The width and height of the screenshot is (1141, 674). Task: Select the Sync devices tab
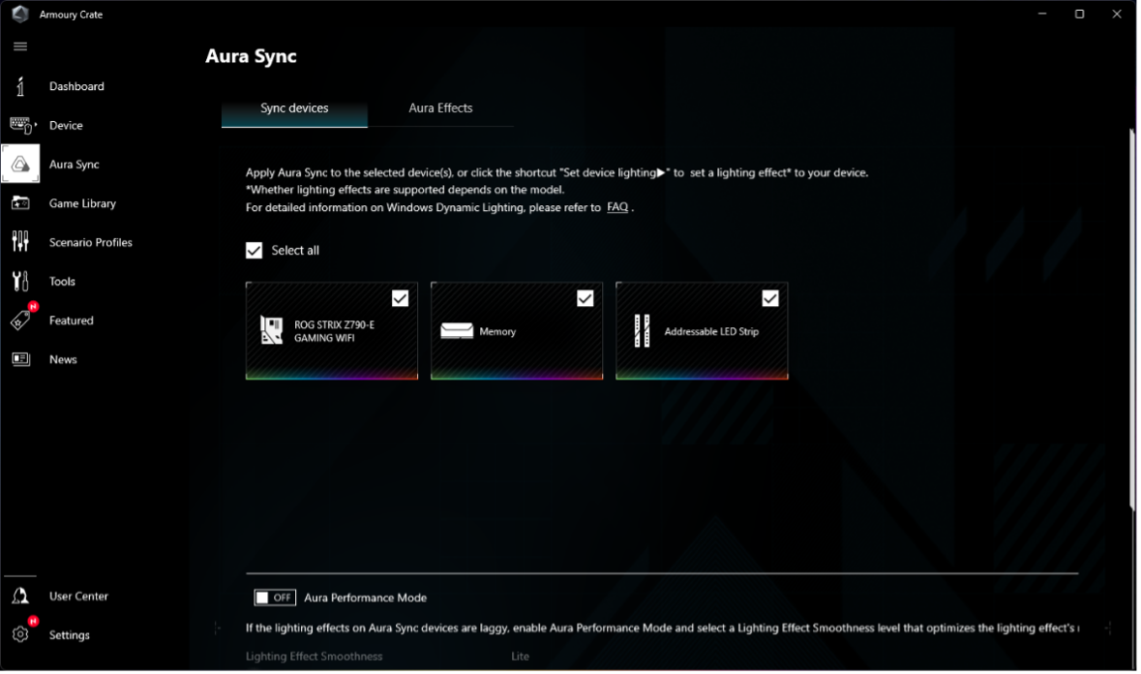[294, 108]
